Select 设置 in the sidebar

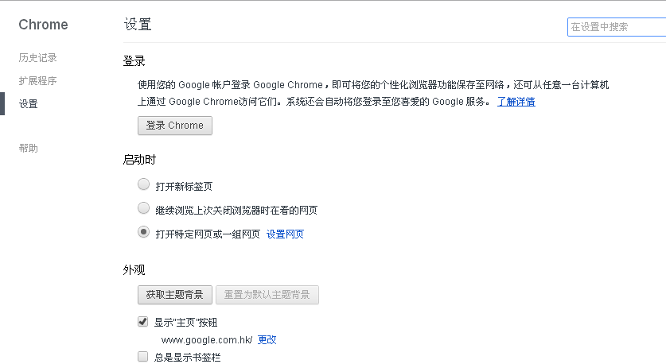pyautogui.click(x=29, y=104)
